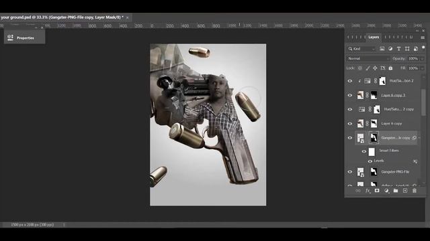Select Layer 6 copy 3 image thumbnail
This screenshot has height=241, width=430.
click(x=360, y=95)
